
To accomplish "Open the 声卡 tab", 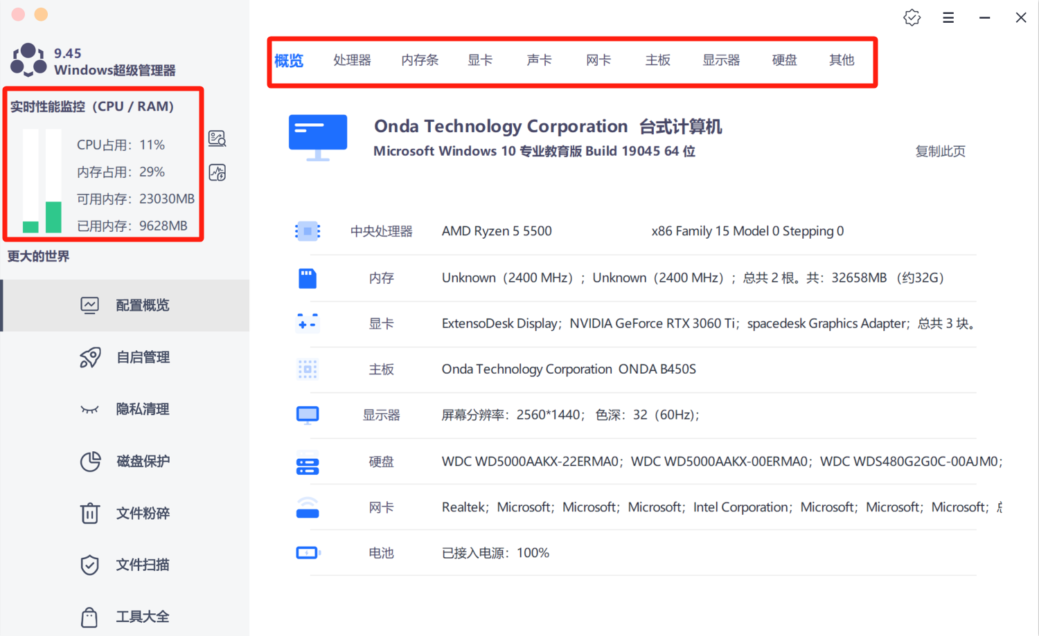I will tap(539, 60).
